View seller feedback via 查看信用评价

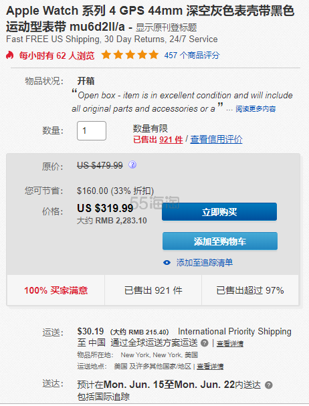(216, 140)
